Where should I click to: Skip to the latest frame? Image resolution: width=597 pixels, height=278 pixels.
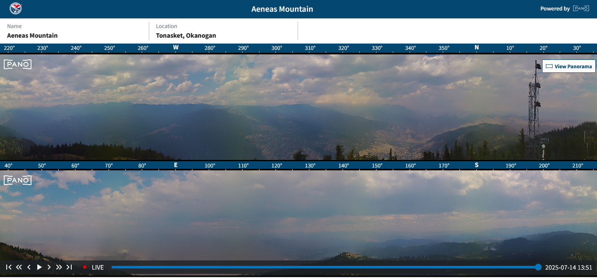point(69,267)
